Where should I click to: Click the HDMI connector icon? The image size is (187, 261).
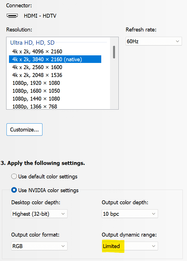(12, 16)
